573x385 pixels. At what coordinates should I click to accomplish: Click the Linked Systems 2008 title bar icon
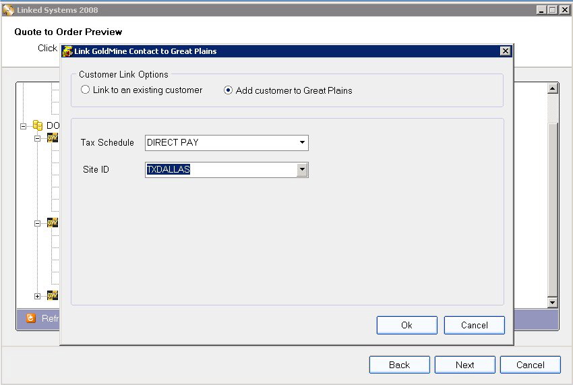tap(8, 10)
